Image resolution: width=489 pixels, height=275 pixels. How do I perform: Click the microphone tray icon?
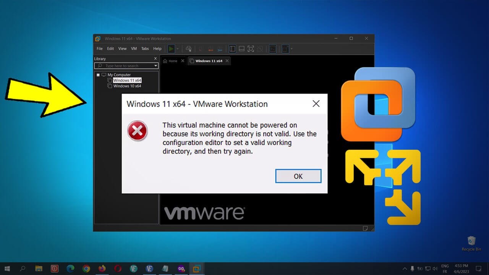pyautogui.click(x=412, y=269)
